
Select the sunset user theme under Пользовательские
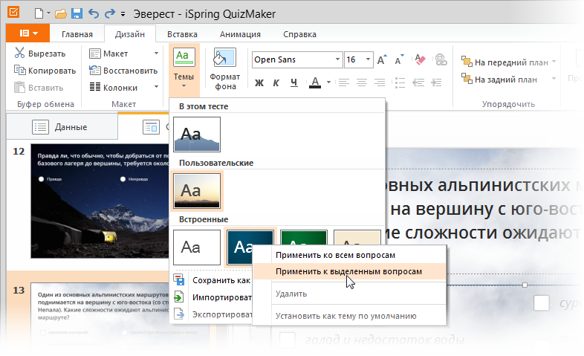pos(197,191)
